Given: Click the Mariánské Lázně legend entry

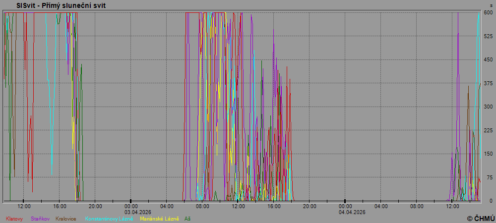Looking at the screenshot, I should pos(159,219).
